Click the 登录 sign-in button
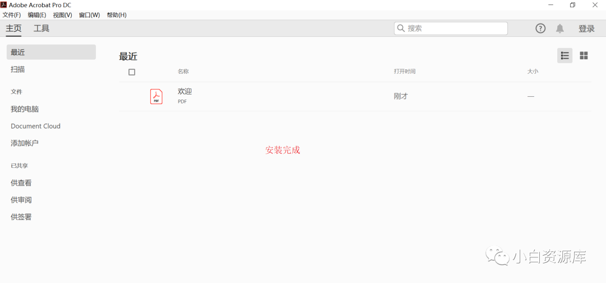Viewport: 606px width, 283px height. pos(586,29)
